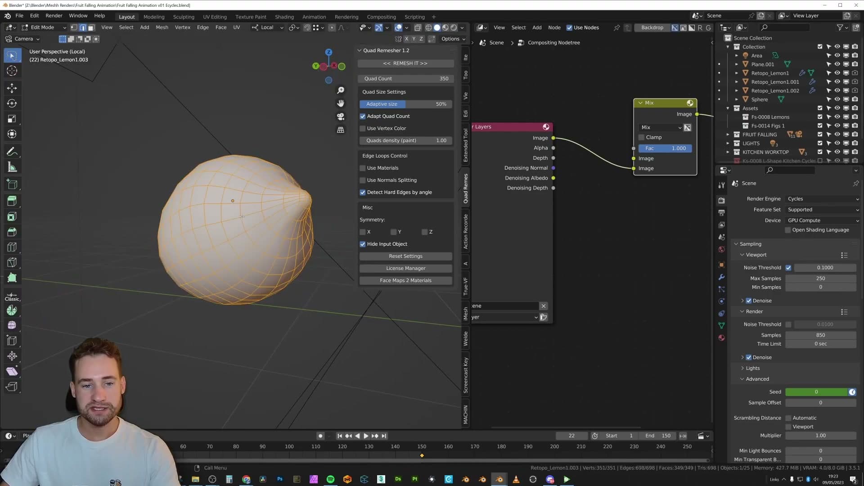Adjust the Fac slider in Mix node

666,148
